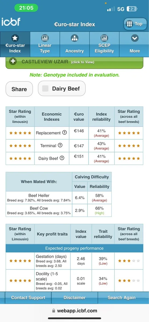Tap the Share button
The width and height of the screenshot is (149, 322).
19,89
